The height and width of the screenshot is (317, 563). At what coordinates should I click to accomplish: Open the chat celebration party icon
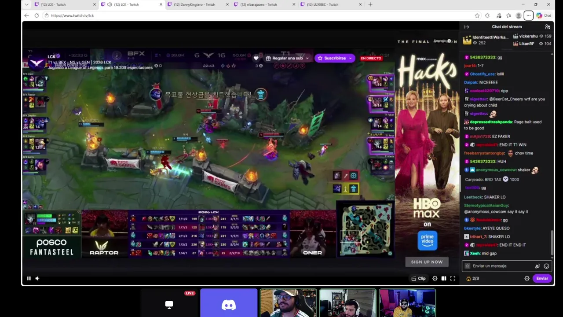tap(537, 266)
